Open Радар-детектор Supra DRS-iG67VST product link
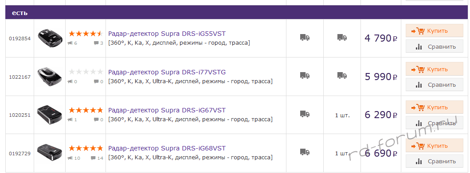Screen dimensions: 470x173 [167, 110]
